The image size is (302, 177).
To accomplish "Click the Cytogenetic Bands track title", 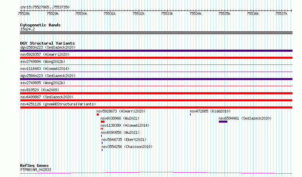I will point(40,25).
